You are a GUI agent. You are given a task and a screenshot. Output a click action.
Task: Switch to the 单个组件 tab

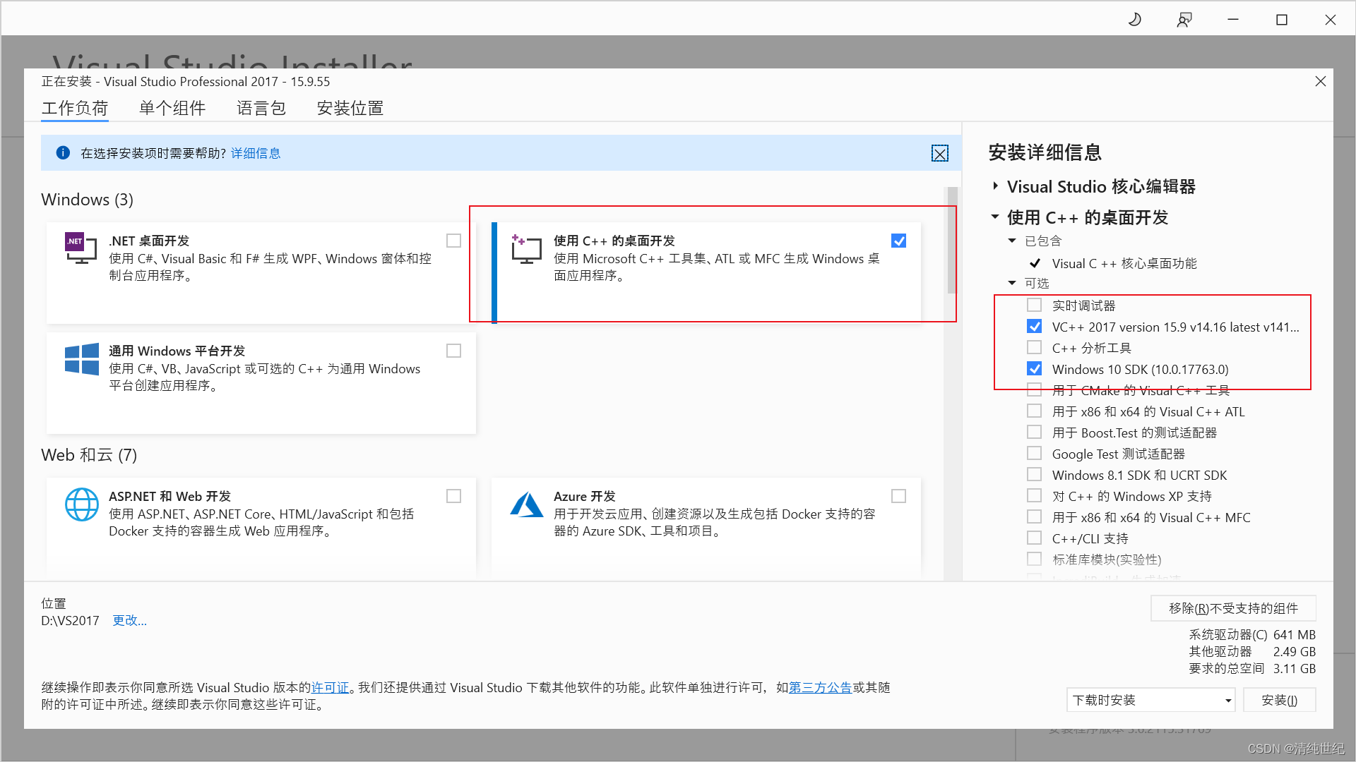click(x=172, y=108)
